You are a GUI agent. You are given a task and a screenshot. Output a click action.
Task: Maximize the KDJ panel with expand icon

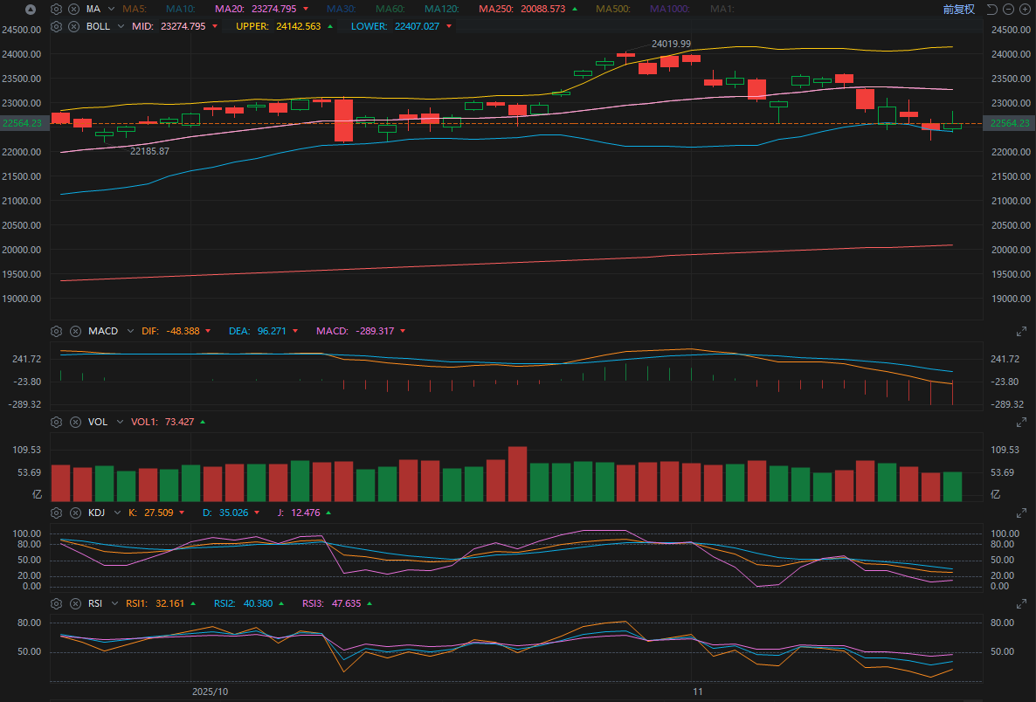pyautogui.click(x=1021, y=513)
